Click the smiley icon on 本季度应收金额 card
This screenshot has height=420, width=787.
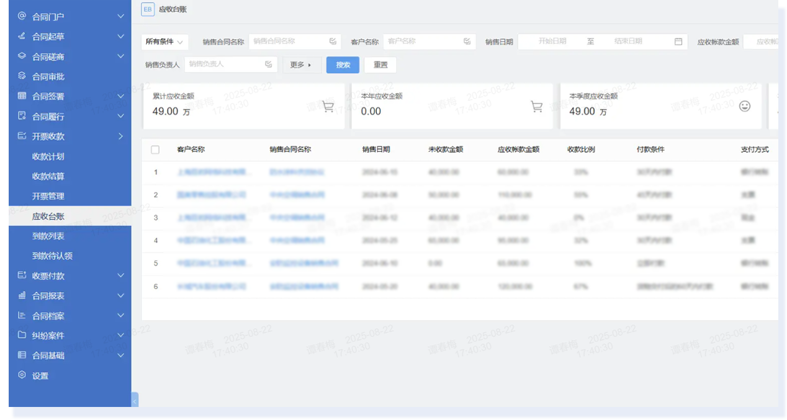[745, 106]
